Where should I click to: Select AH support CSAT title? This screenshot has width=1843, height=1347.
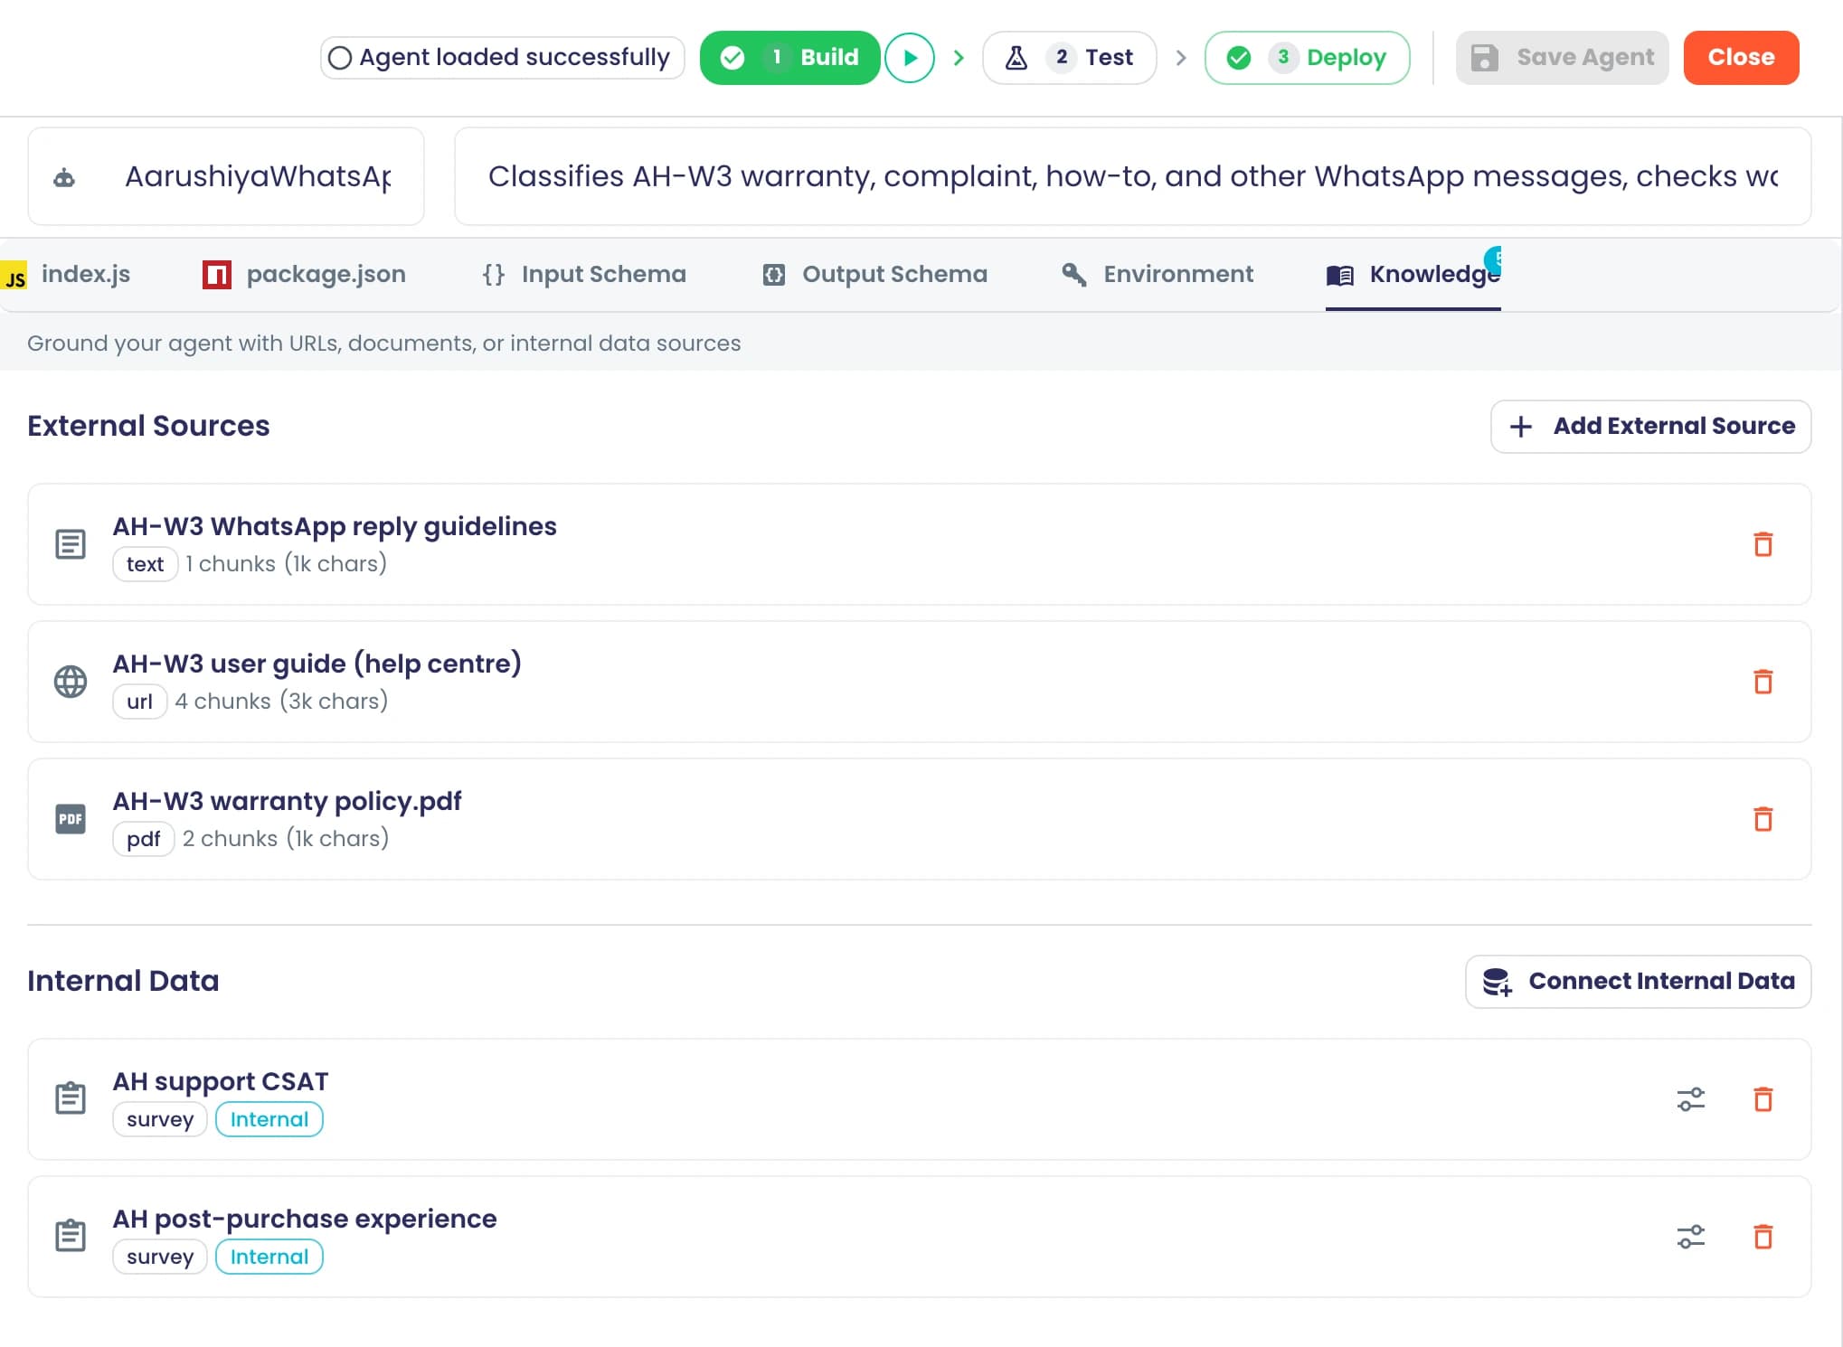coord(221,1081)
